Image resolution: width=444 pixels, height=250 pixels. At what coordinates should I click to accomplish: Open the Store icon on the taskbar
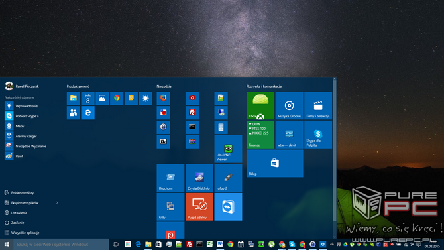click(x=158, y=244)
